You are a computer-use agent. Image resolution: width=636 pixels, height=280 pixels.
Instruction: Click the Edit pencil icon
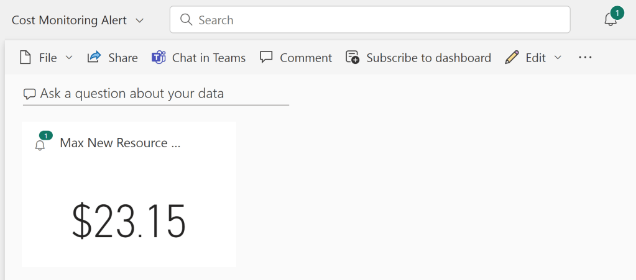[512, 57]
